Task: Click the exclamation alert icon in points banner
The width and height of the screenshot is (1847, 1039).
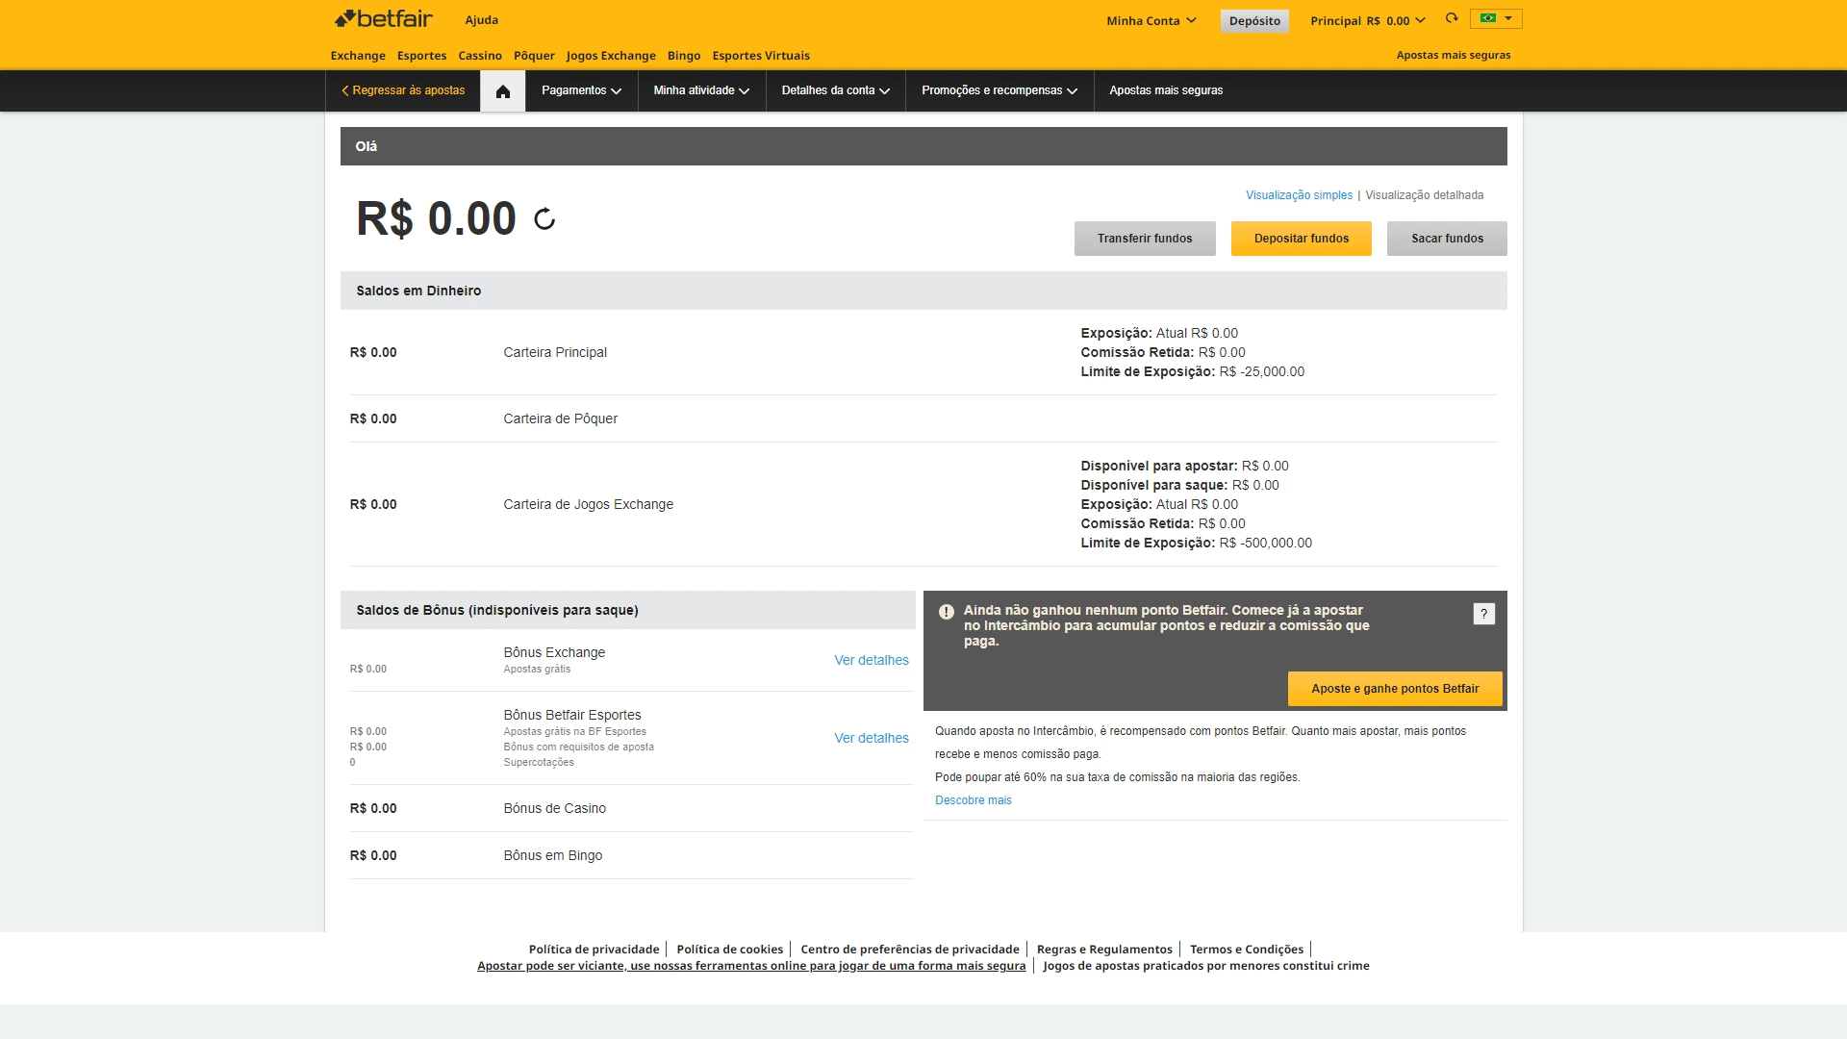Action: (x=947, y=612)
